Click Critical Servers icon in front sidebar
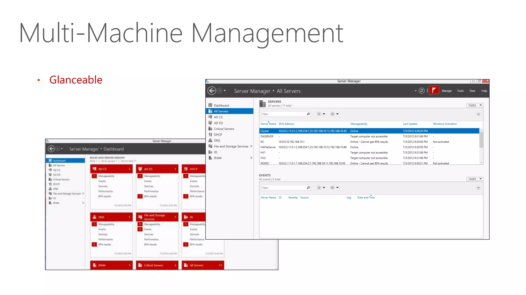Screen dimensions: 526x295 click(x=210, y=129)
